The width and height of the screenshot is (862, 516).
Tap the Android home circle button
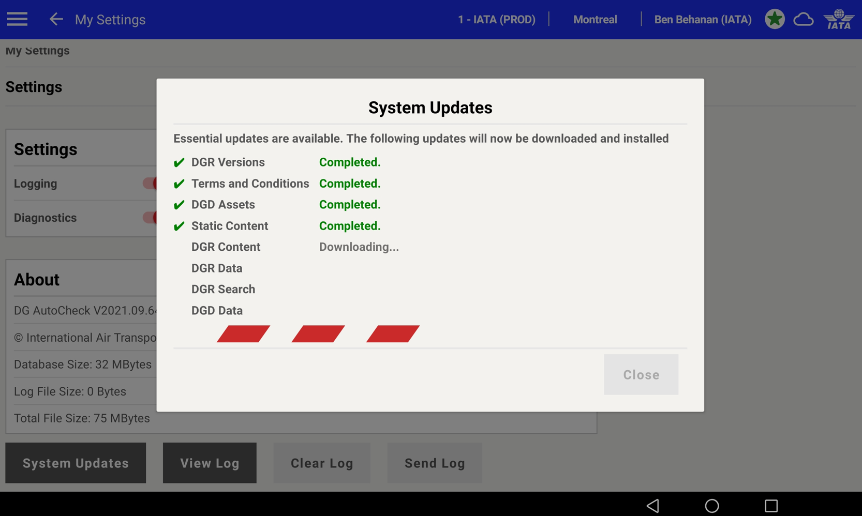coord(712,505)
